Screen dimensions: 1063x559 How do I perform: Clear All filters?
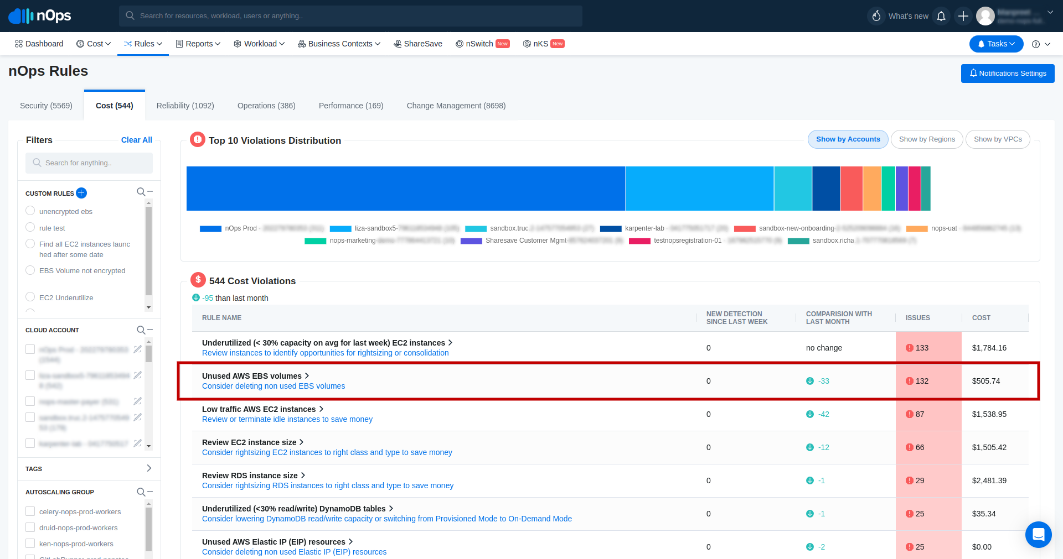click(x=137, y=140)
